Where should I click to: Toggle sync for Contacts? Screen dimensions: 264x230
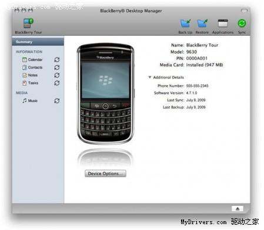pyautogui.click(x=57, y=67)
